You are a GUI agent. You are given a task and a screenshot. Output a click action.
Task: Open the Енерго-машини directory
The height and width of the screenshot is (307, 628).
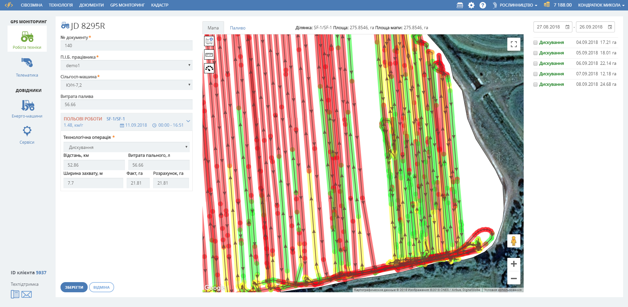tap(27, 109)
